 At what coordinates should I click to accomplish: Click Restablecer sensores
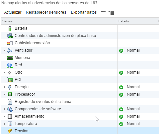(46, 12)
